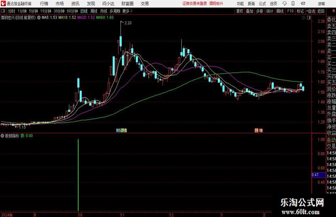Select the 1分钟 period tab
The width and height of the screenshot is (336, 217).
pyautogui.click(x=22, y=11)
